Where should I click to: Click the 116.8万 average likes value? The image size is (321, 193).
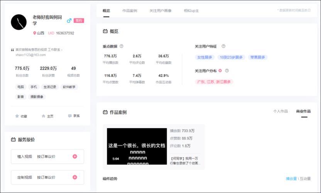pos(110,75)
